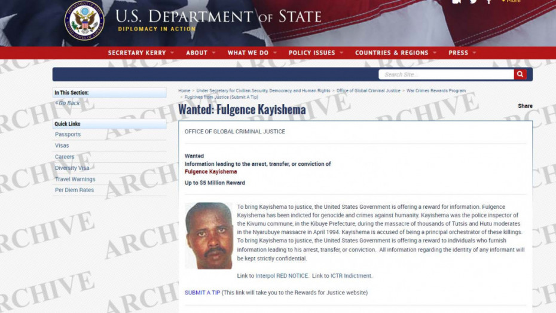Click the SUBMIT A TIP link
This screenshot has width=556, height=313.
[202, 293]
